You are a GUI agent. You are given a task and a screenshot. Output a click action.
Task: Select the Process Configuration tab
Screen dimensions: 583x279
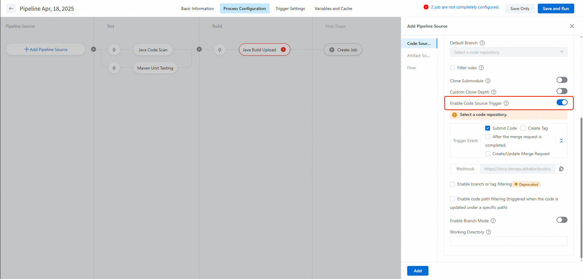coord(244,9)
